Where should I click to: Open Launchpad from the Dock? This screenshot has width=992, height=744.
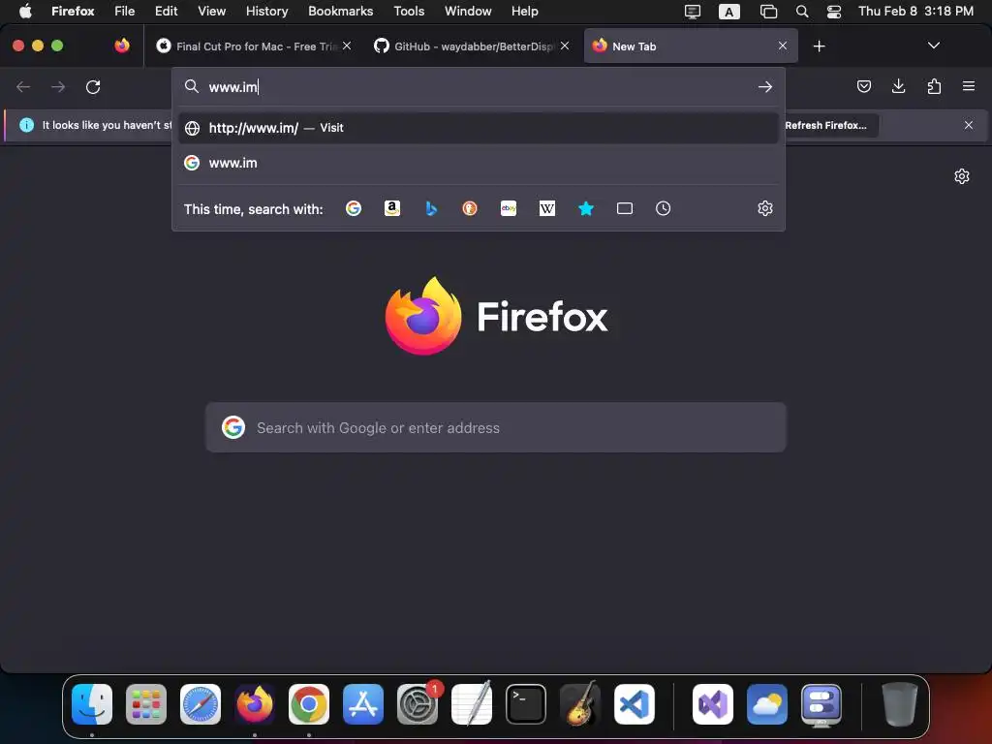(146, 703)
